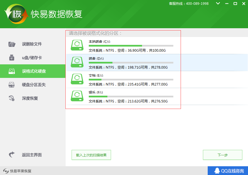Click the 快易数据恢复 title text
The image size is (248, 175).
pos(56,14)
